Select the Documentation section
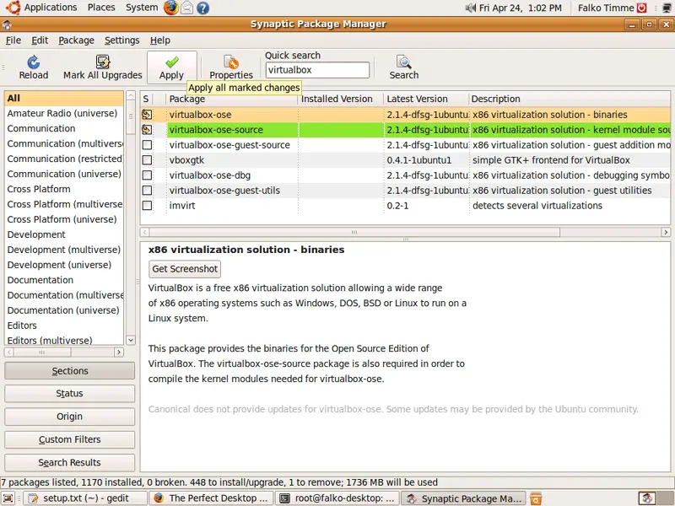This screenshot has width=675, height=506. [64, 280]
